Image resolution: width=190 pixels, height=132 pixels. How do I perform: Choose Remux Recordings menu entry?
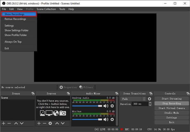[x=15, y=19]
